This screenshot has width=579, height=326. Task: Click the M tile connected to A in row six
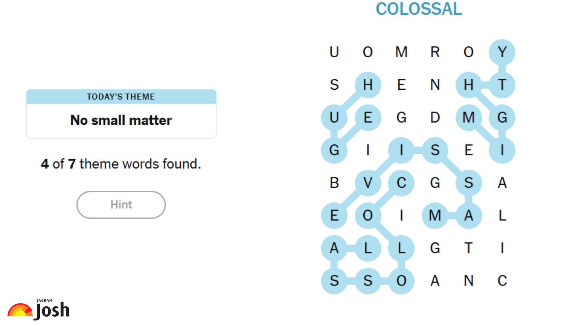point(435,216)
